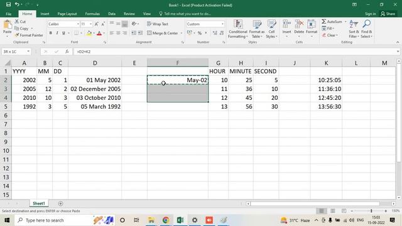Toggle Wrap Text
Image resolution: width=402 pixels, height=226 pixels.
(x=158, y=24)
